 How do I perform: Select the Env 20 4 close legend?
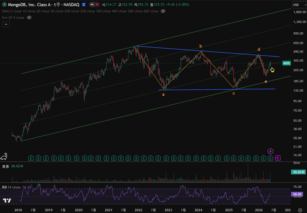[13, 18]
